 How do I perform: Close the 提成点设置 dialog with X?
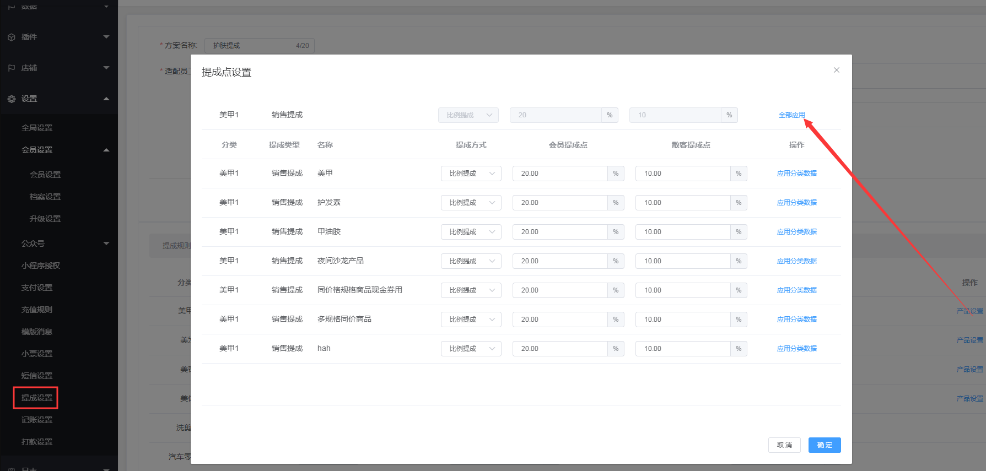[x=836, y=70]
